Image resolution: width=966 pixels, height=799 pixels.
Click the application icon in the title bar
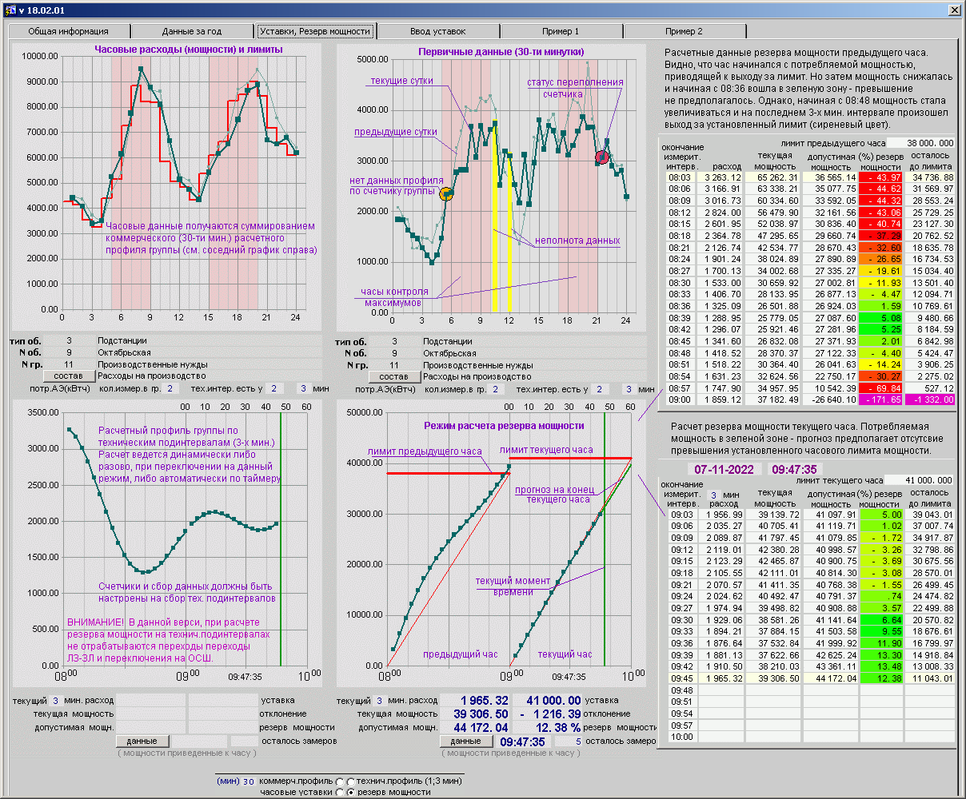click(10, 10)
